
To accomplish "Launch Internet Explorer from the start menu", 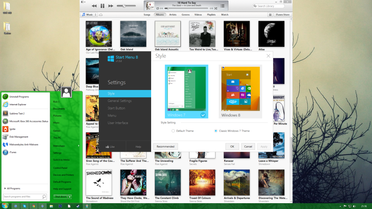I will 25,104.
